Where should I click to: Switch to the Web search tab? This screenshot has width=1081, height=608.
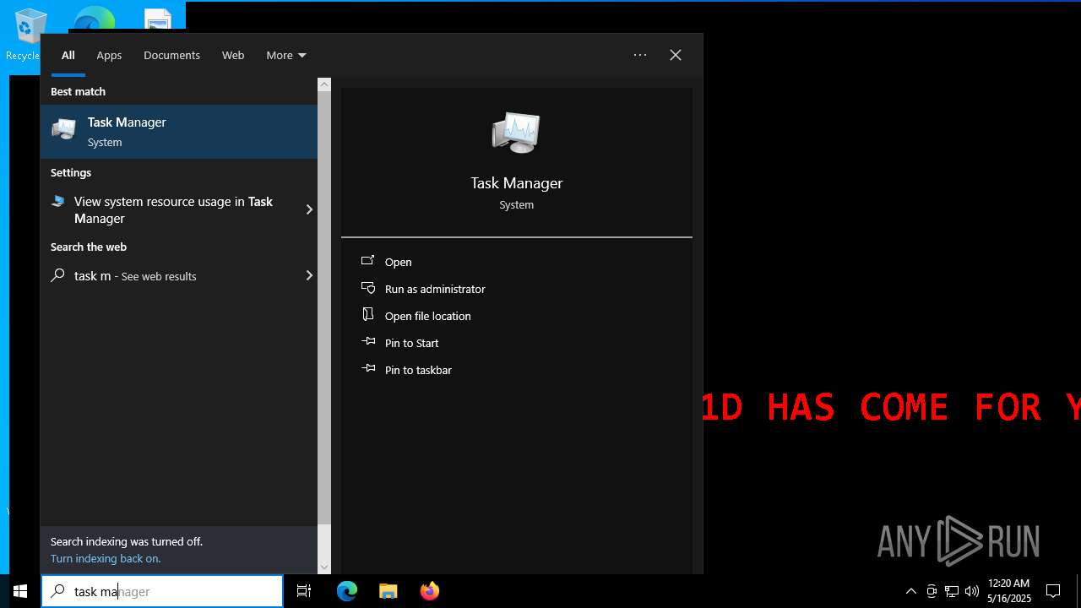233,55
